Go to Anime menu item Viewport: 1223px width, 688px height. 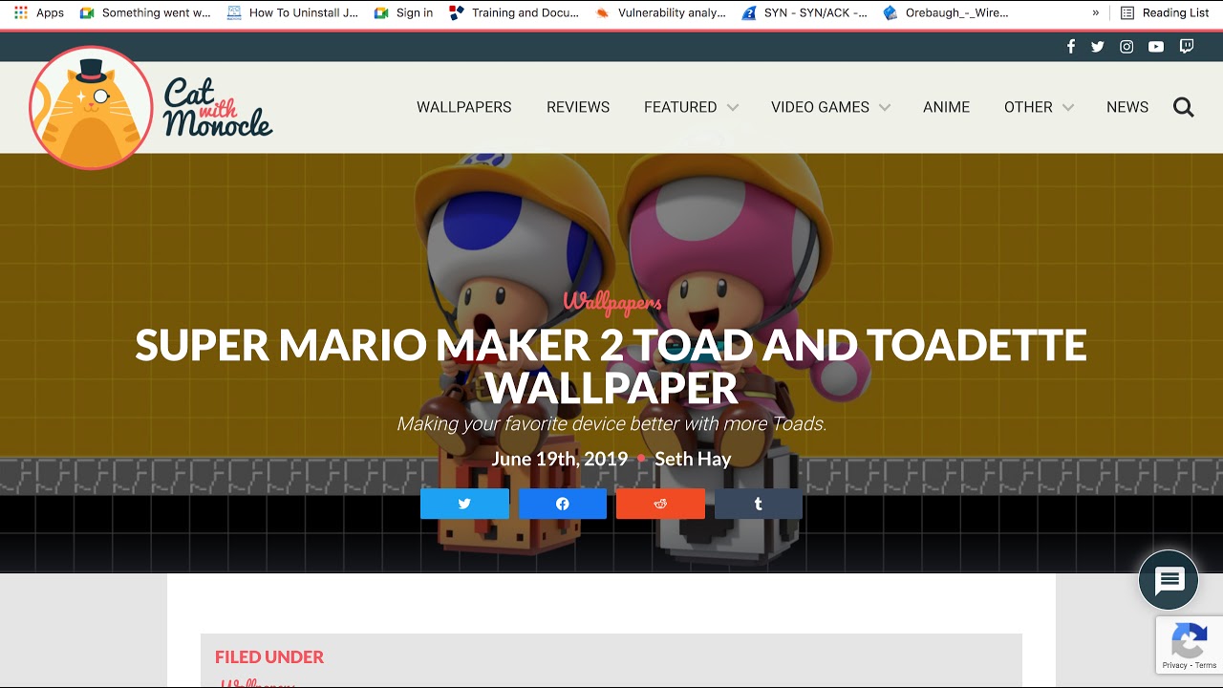click(946, 107)
